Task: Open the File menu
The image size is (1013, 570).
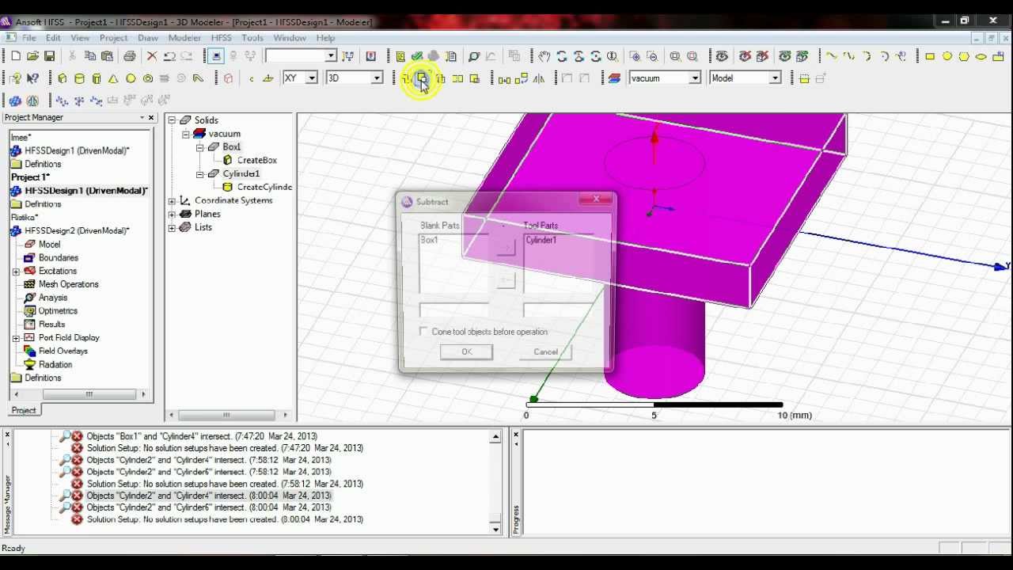Action: pos(28,38)
